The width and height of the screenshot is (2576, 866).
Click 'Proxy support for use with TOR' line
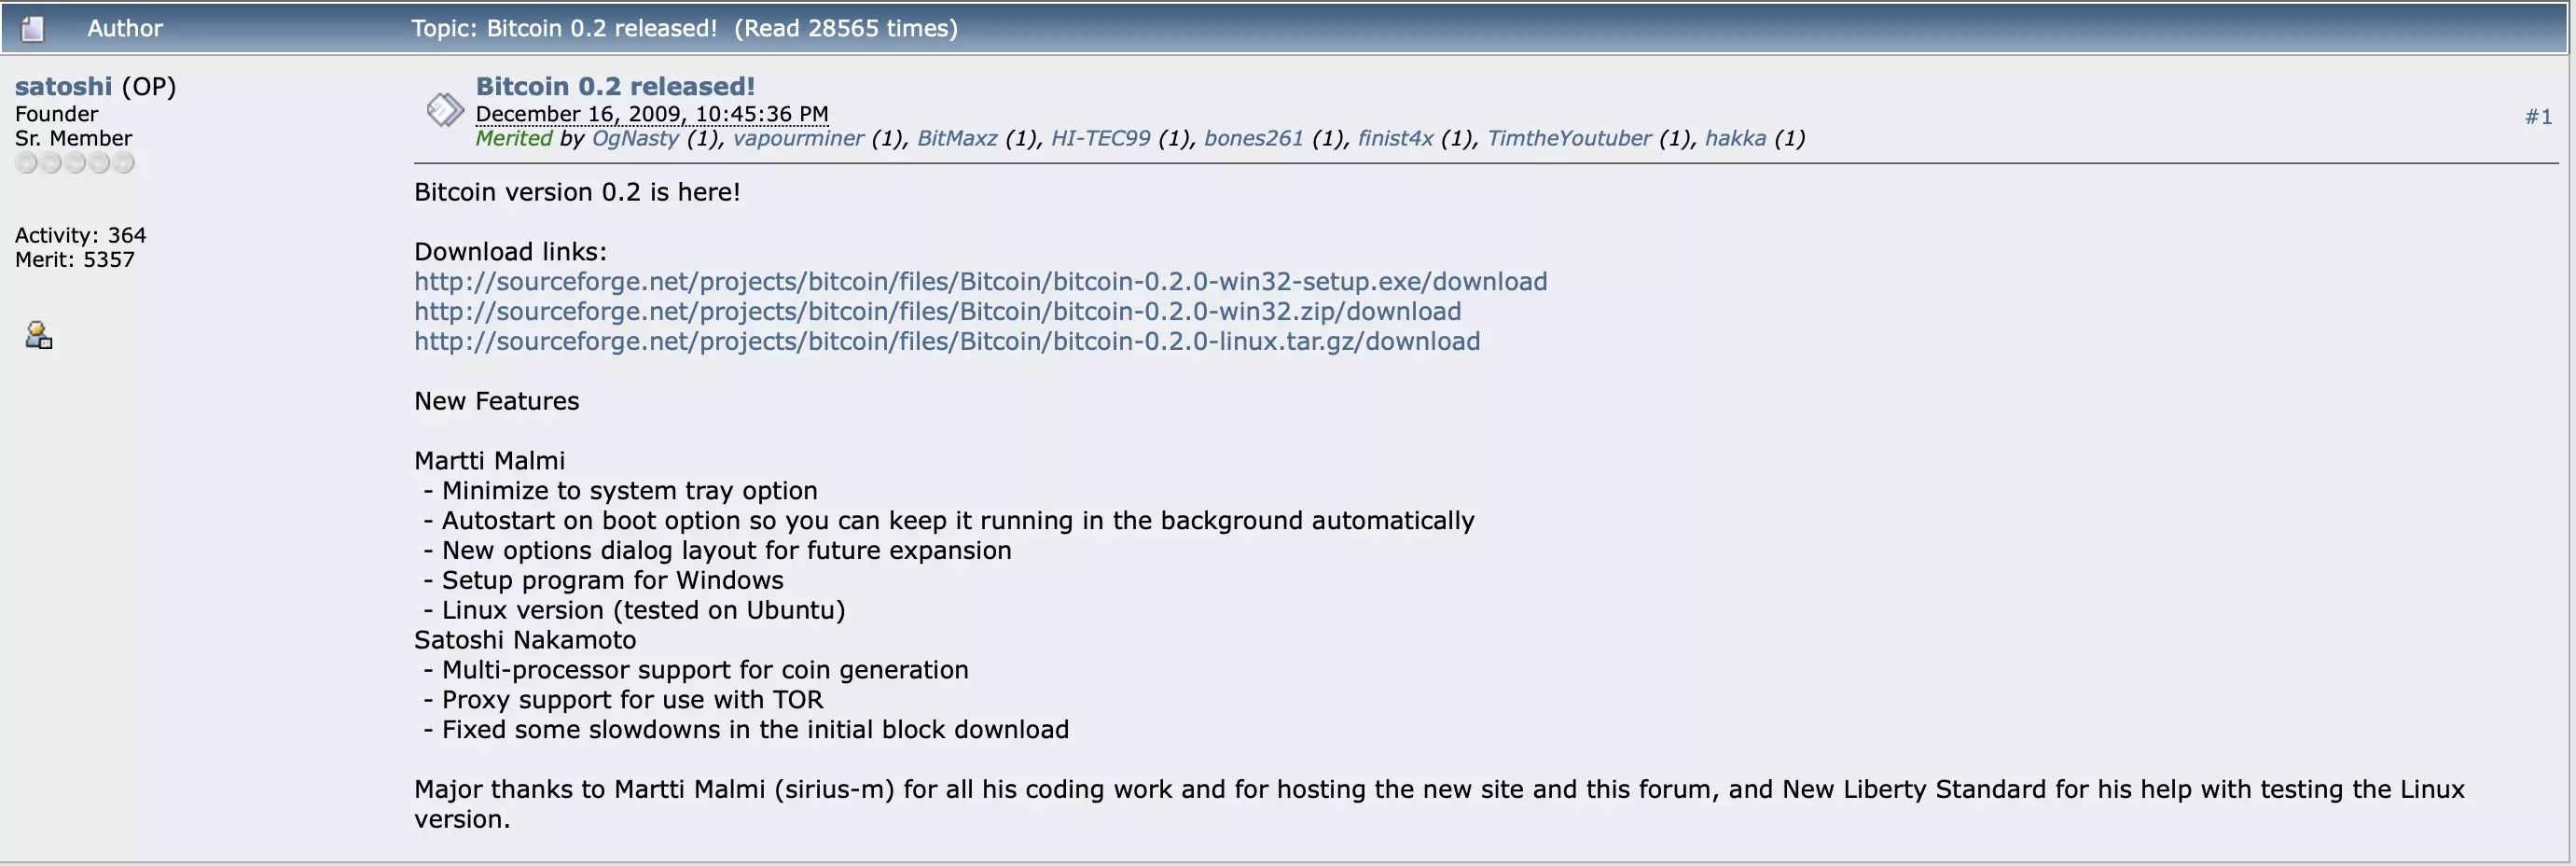click(x=623, y=700)
